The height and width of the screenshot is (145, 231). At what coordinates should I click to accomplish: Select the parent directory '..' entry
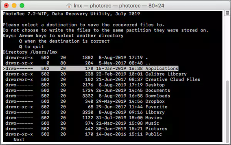(x=78, y=63)
